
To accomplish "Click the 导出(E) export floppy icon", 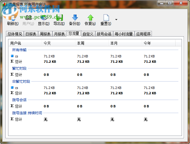I will click(59, 18).
